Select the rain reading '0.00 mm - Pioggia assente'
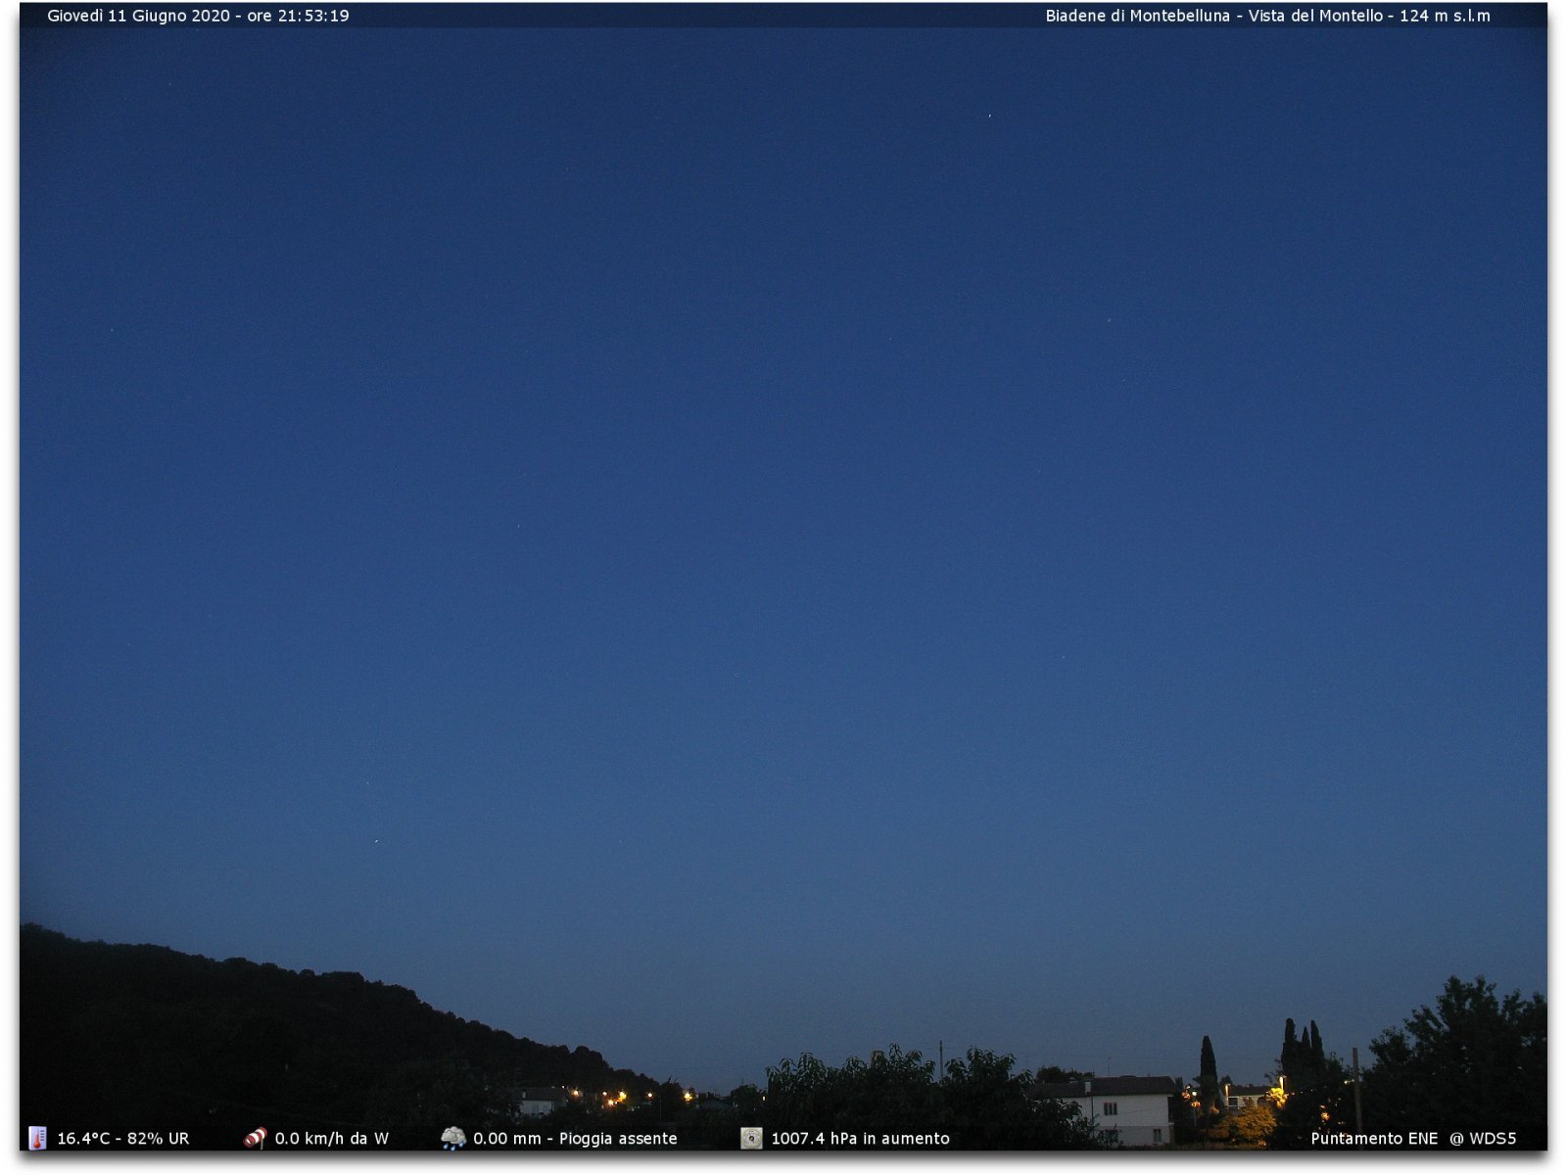The height and width of the screenshot is (1175, 1567). [575, 1139]
